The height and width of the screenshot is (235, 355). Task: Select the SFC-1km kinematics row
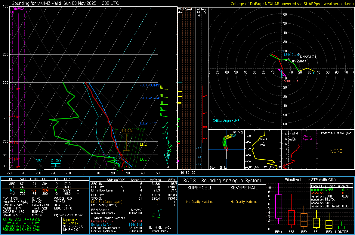click(x=134, y=184)
